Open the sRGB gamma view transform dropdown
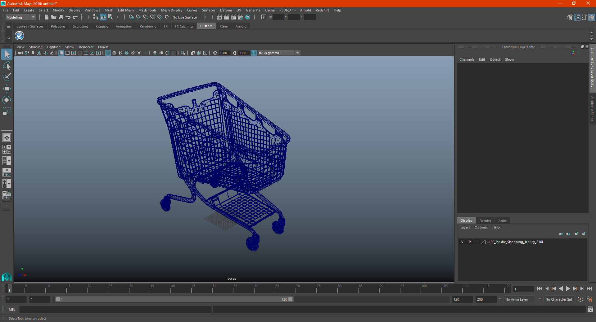 coord(279,53)
